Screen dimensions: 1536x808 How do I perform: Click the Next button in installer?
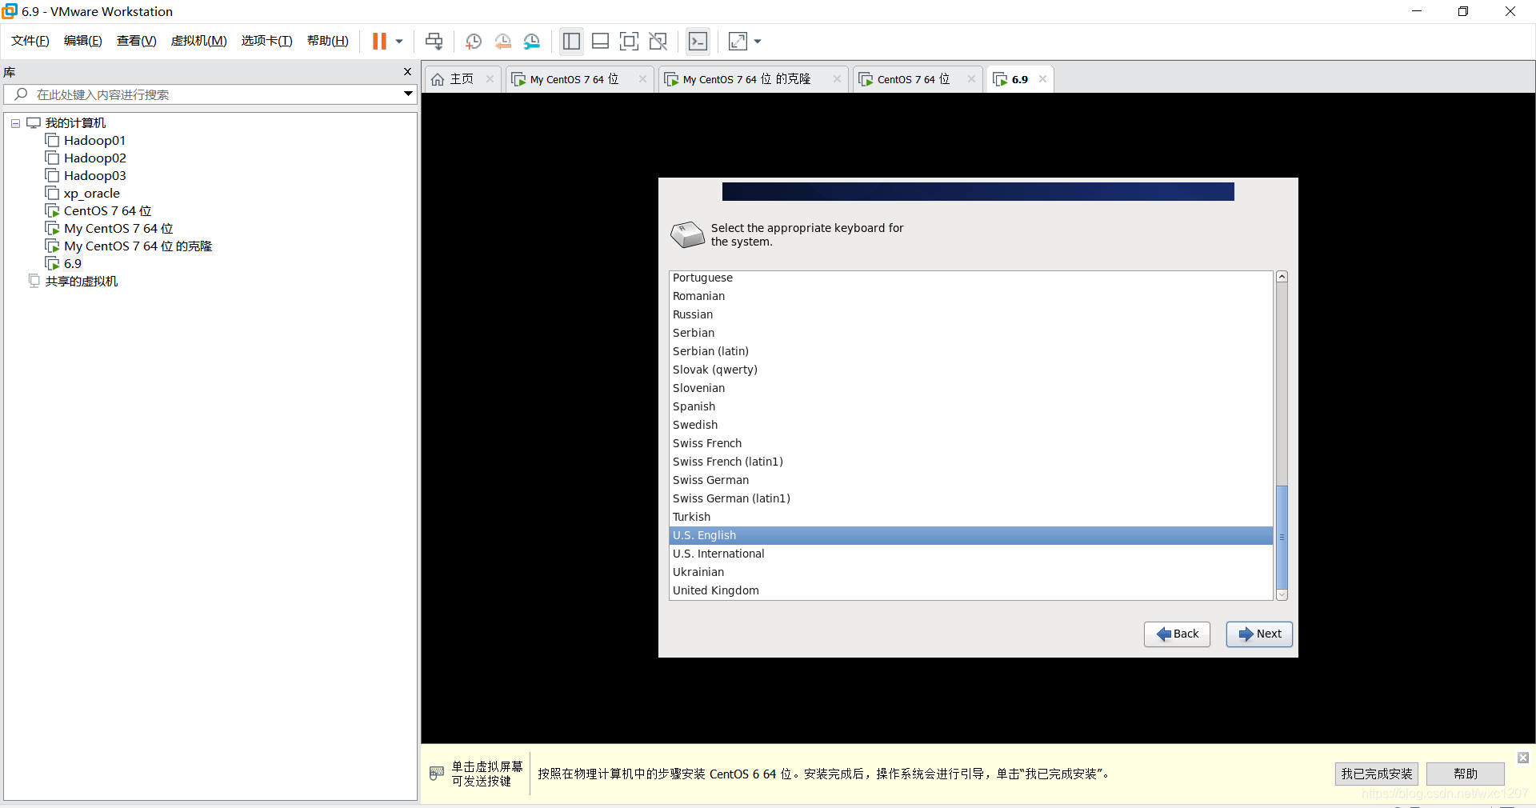1259,634
